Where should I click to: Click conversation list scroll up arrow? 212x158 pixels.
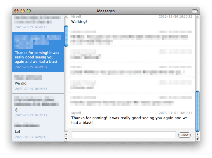pyautogui.click(x=66, y=134)
